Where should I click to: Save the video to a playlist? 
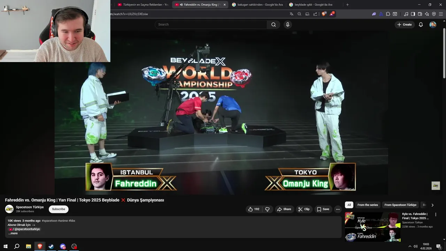(x=323, y=209)
